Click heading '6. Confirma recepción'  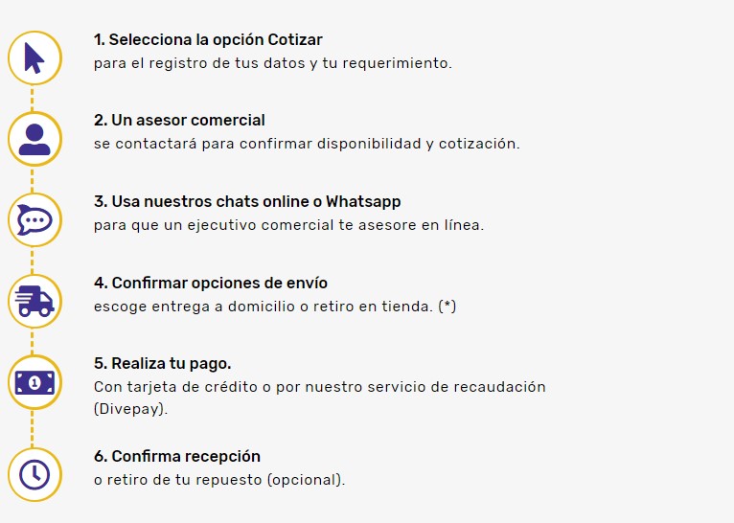(177, 456)
